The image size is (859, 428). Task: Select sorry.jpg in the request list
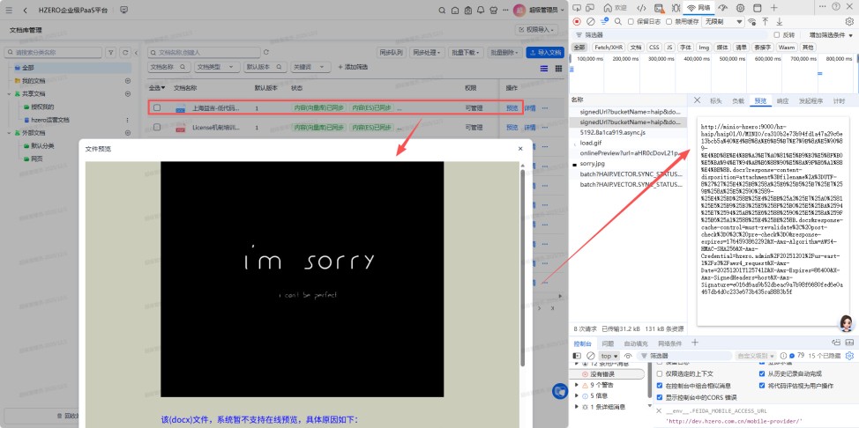coord(594,164)
